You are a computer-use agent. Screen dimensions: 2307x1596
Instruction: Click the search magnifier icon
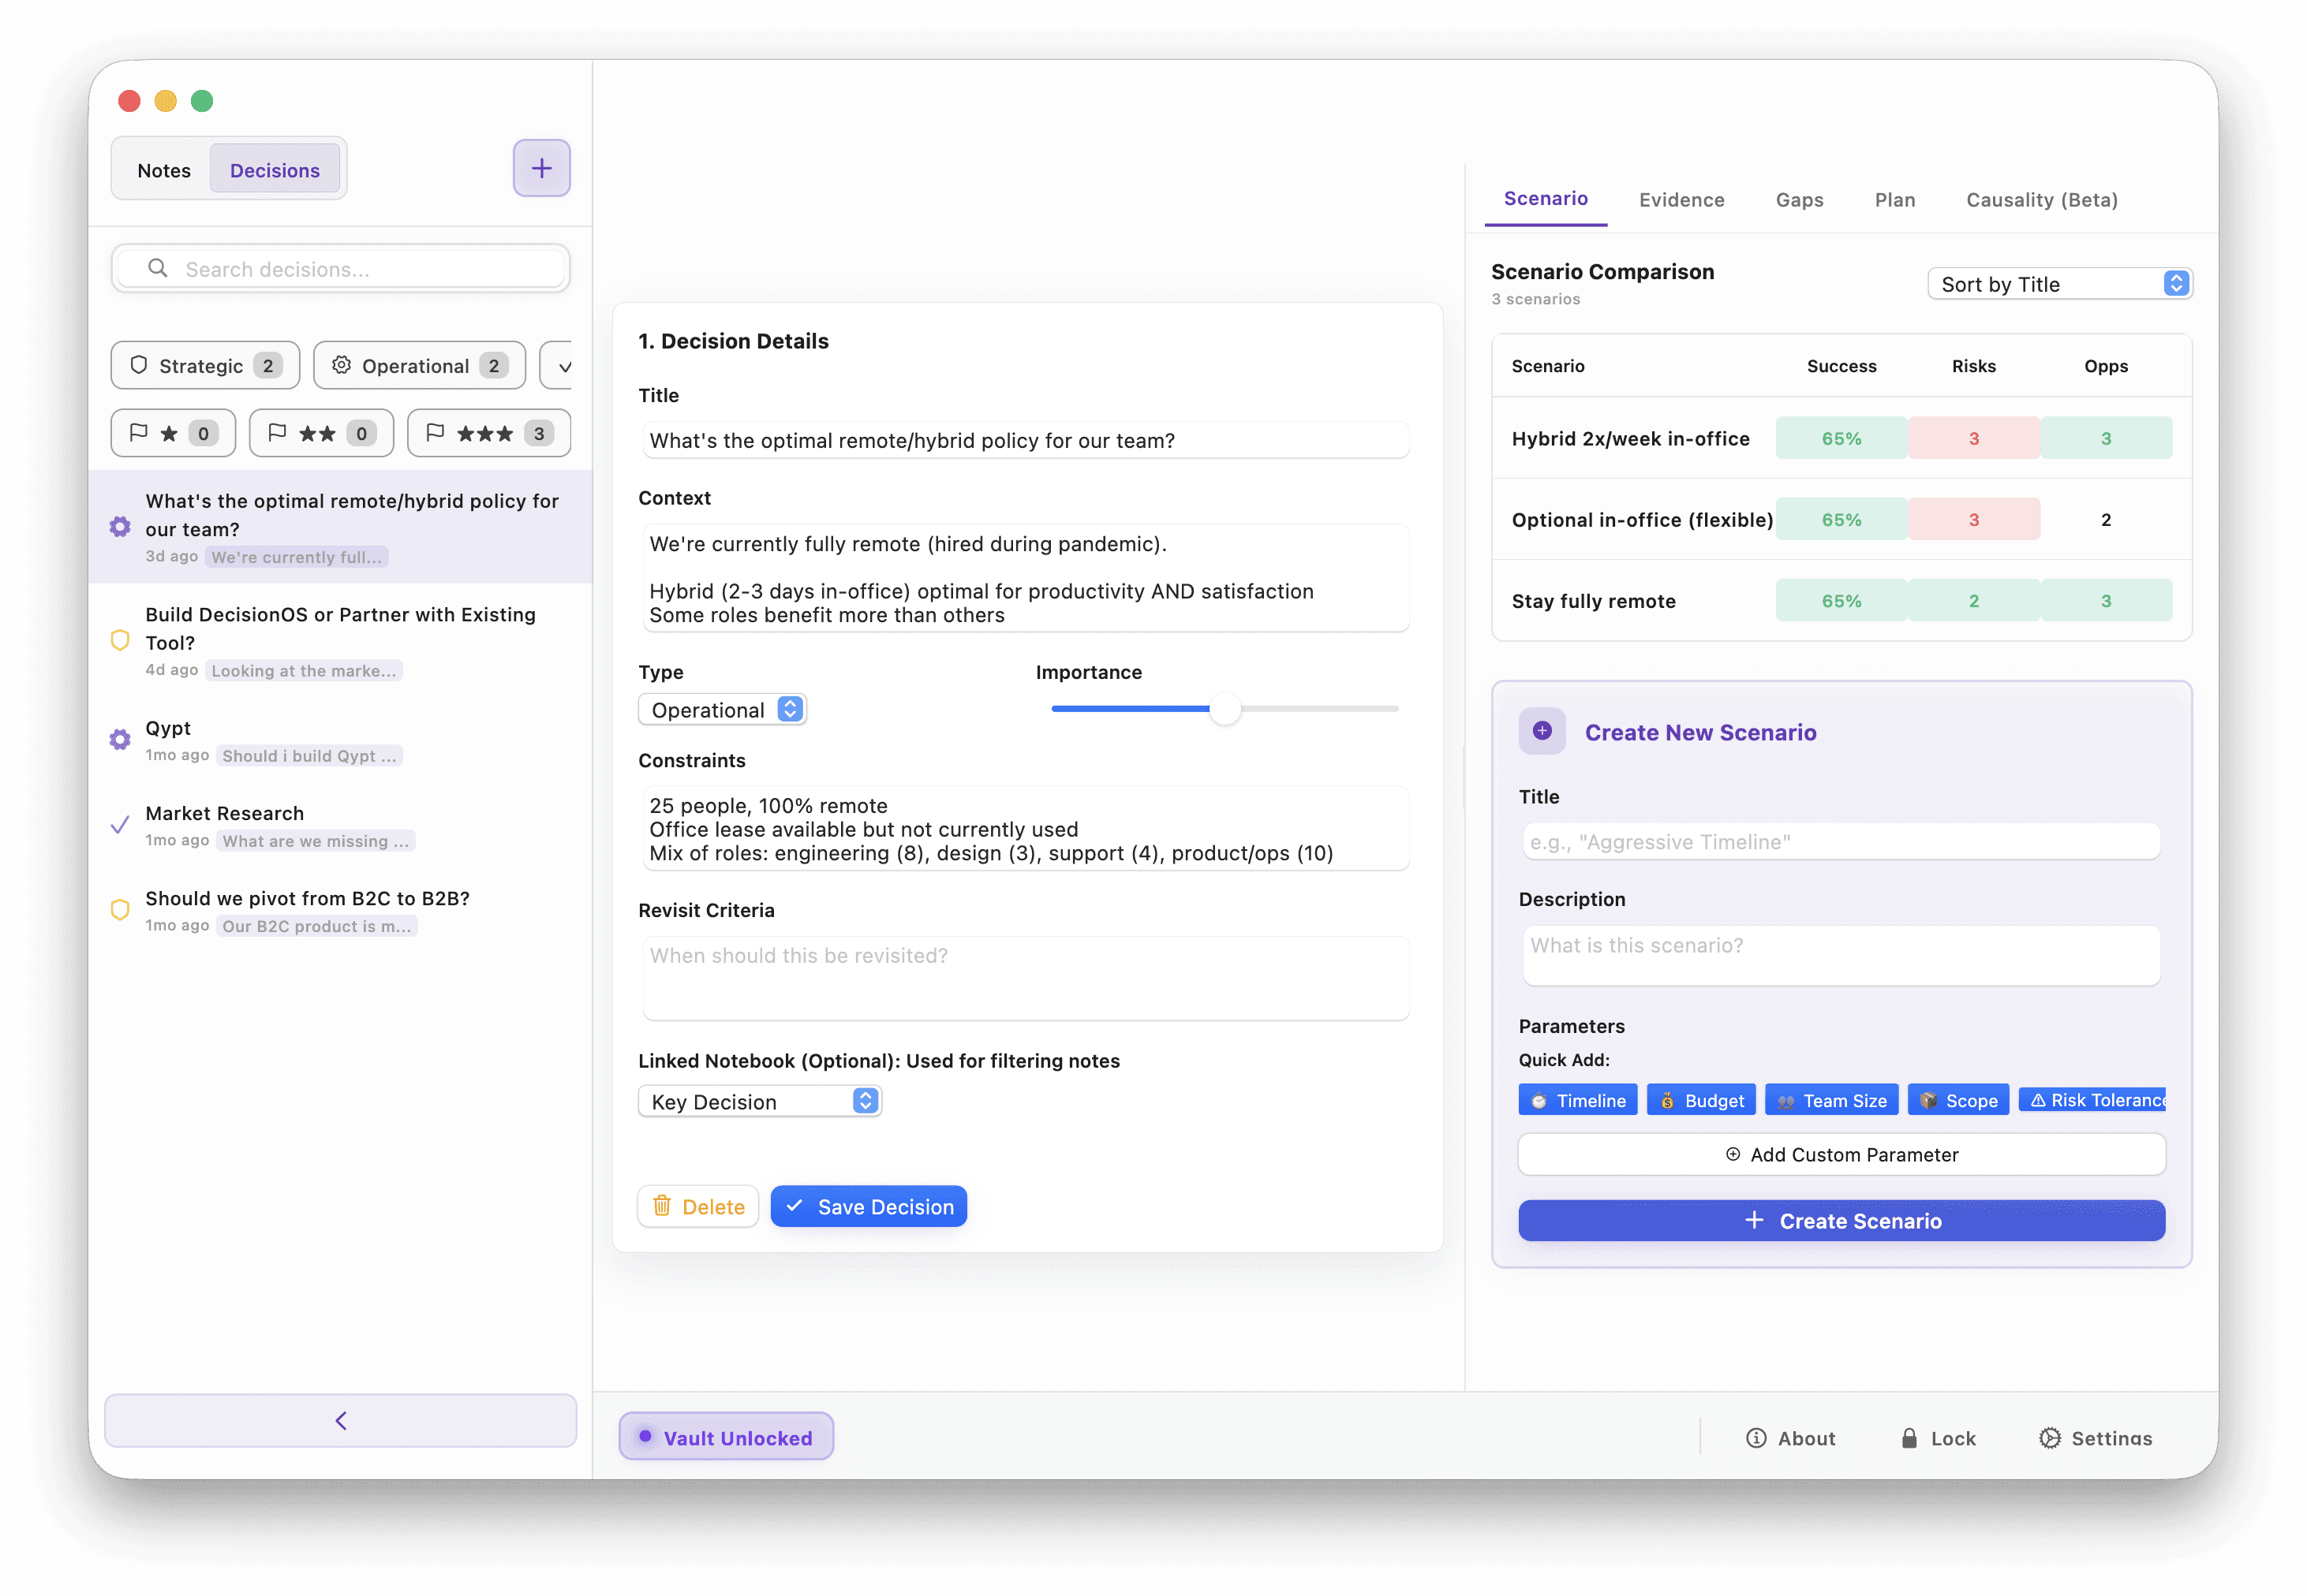(157, 268)
